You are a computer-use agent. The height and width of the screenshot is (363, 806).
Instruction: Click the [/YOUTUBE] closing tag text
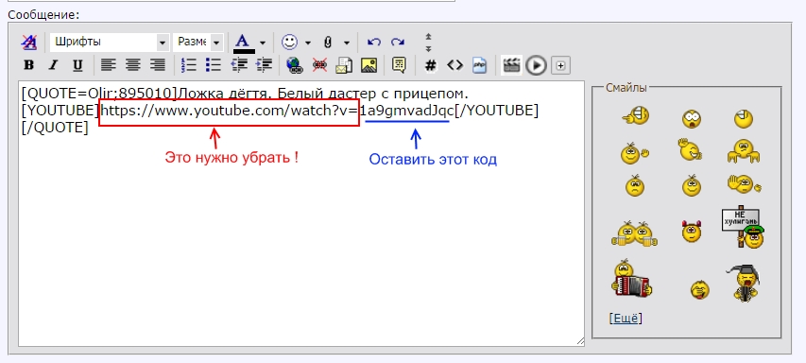[497, 111]
